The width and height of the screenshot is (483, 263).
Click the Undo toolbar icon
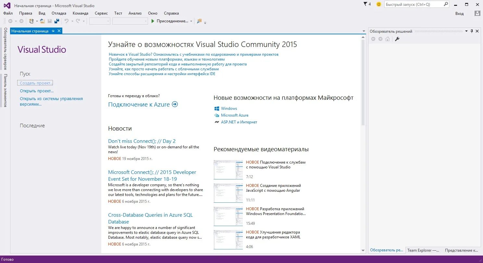coord(66,21)
